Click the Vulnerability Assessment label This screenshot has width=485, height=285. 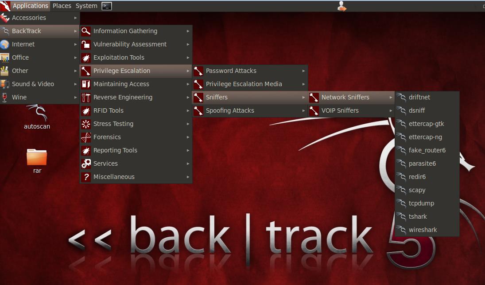coord(130,45)
